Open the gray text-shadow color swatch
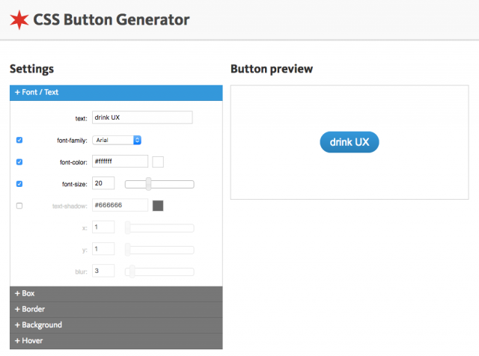Viewport: 479px width, 356px height. point(158,206)
